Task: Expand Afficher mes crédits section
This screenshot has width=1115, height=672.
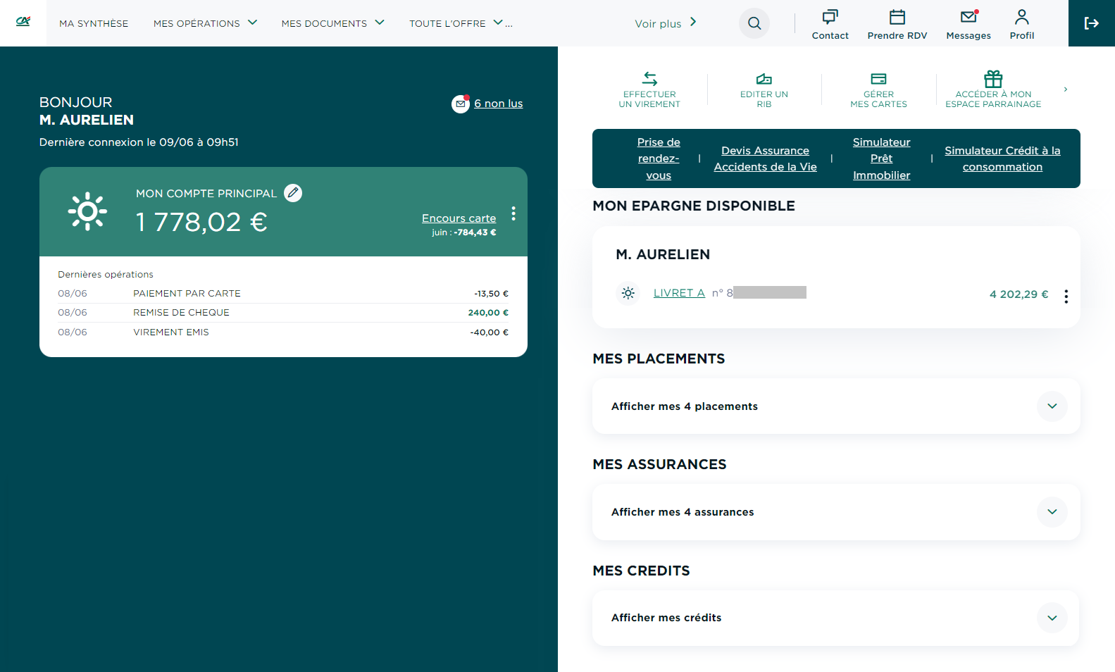Action: point(1052,618)
